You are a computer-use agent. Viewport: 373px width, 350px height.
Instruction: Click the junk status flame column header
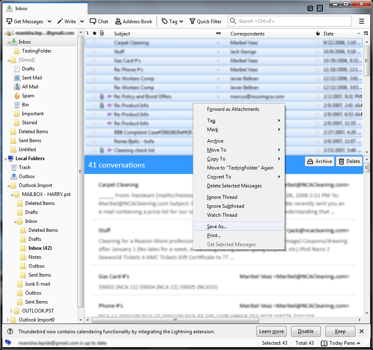pos(318,33)
